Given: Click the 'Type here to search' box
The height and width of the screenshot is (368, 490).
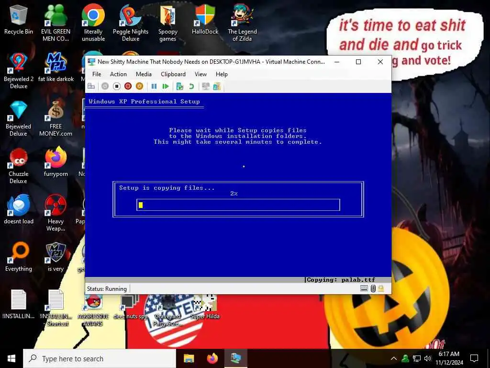Looking at the screenshot, I should coord(100,358).
